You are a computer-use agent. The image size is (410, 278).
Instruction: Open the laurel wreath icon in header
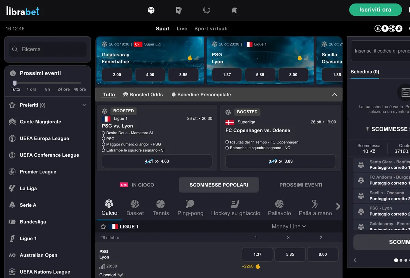pyautogui.click(x=206, y=10)
